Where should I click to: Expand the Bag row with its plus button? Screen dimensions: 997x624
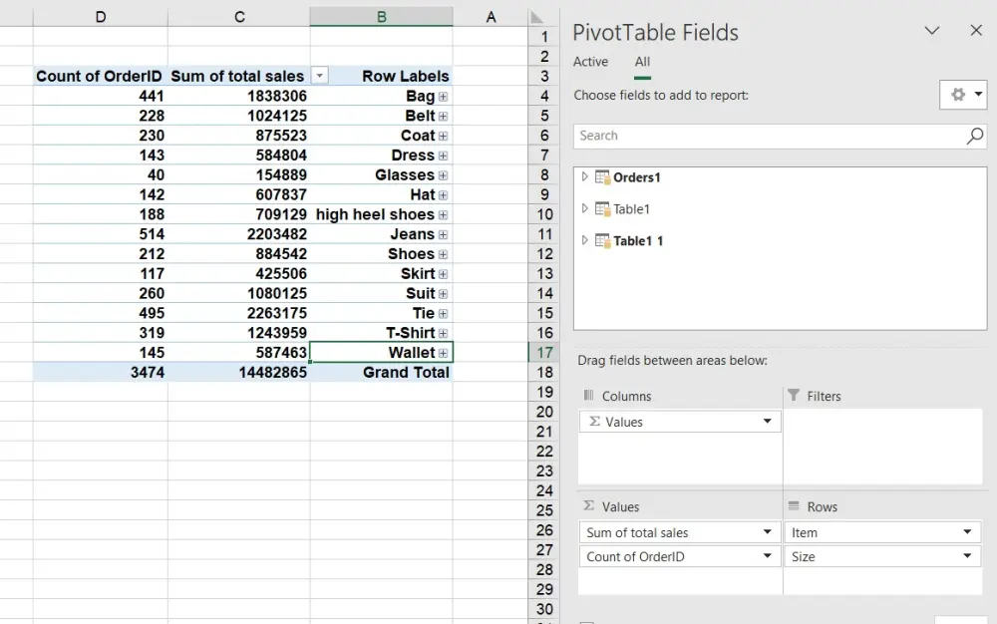(442, 96)
